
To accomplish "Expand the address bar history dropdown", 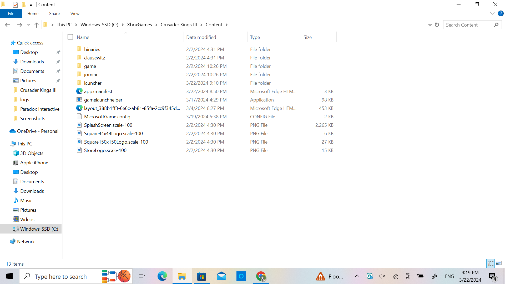I will click(430, 24).
